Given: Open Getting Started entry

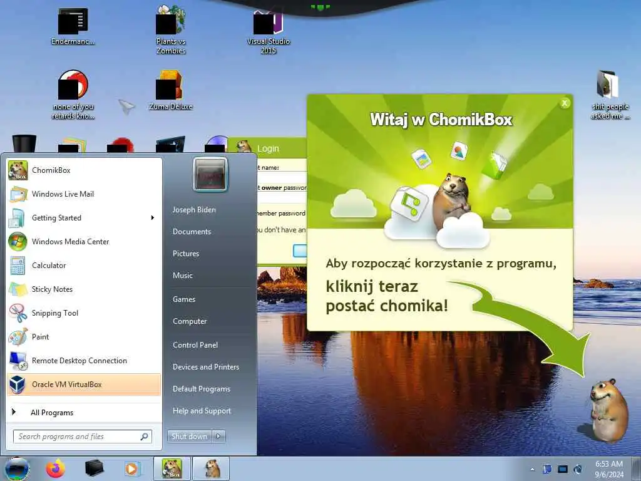Looking at the screenshot, I should tap(85, 217).
